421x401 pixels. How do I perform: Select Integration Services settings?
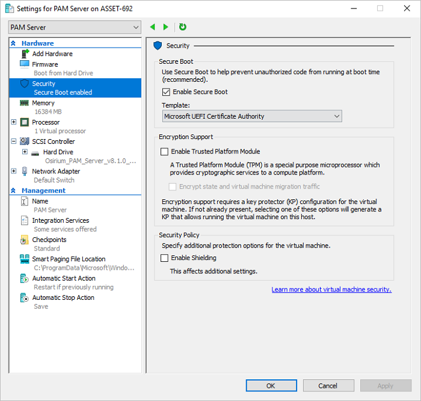[x=60, y=220]
